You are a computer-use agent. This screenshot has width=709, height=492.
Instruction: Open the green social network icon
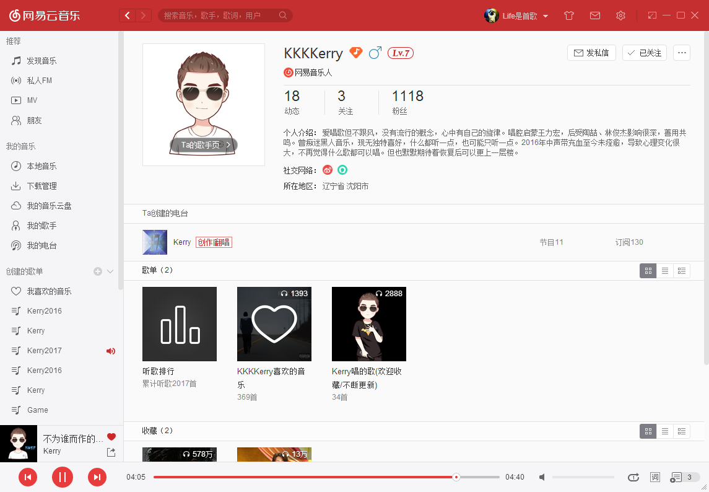(x=342, y=170)
